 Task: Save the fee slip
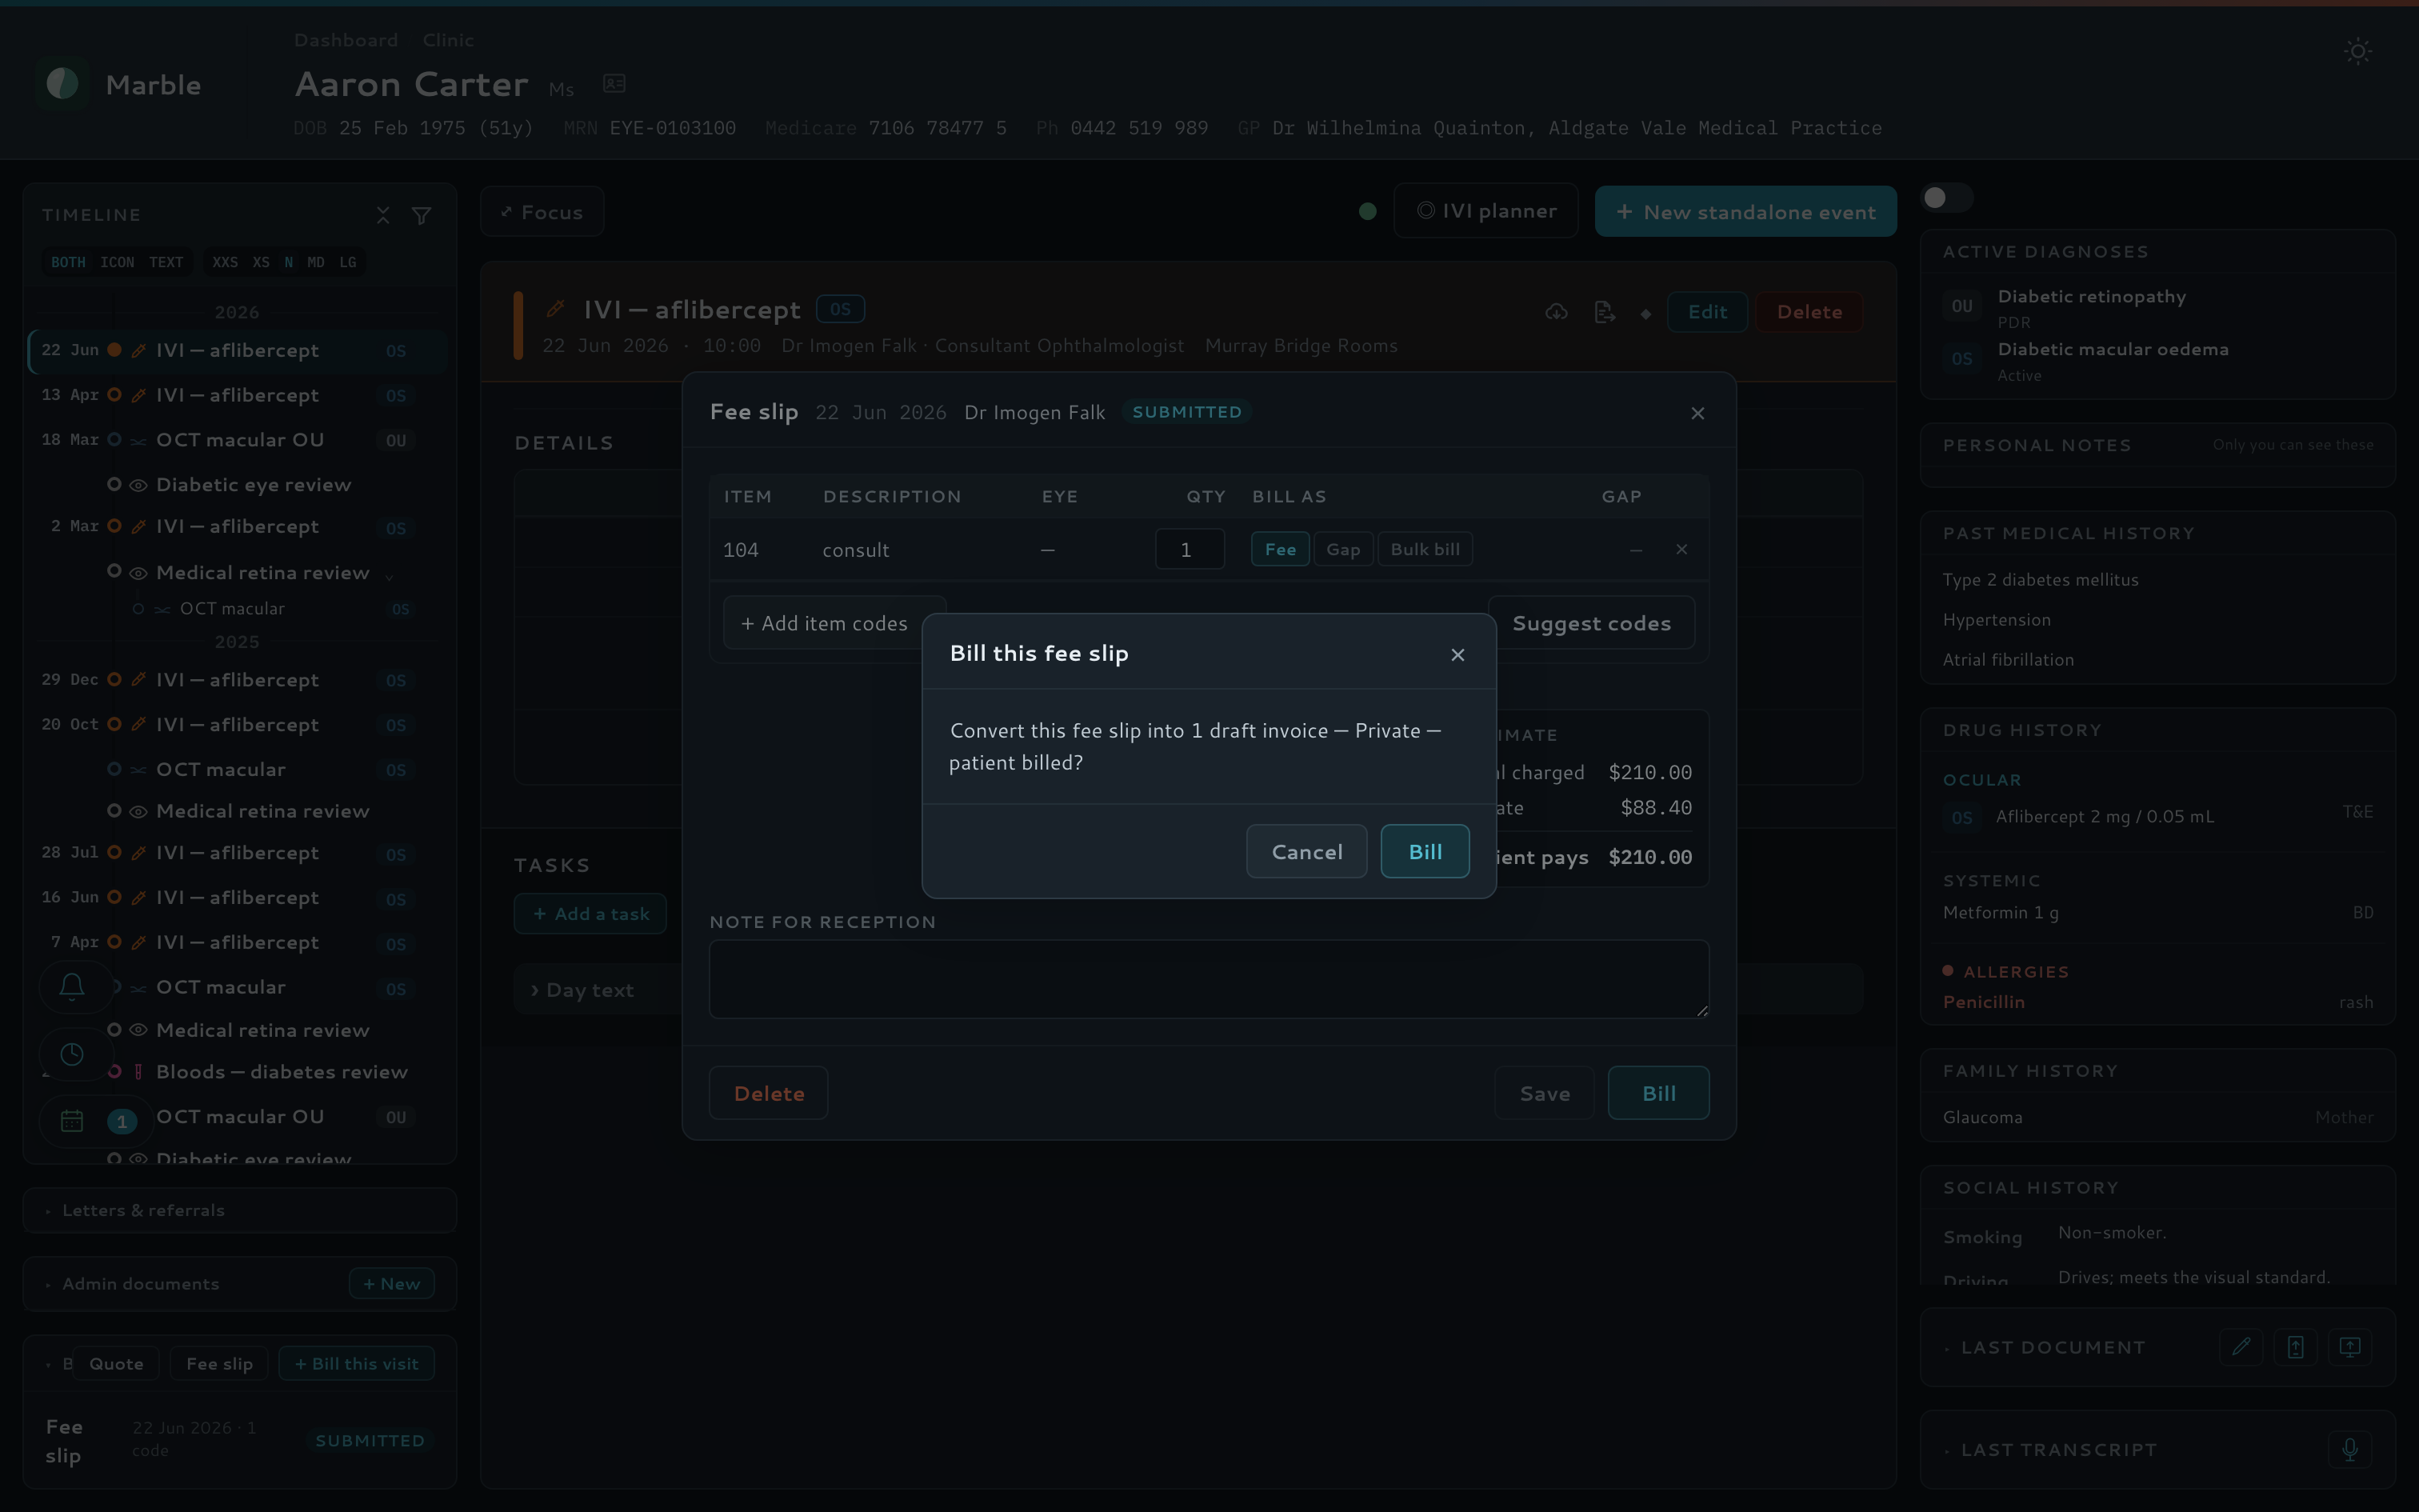1545,1093
